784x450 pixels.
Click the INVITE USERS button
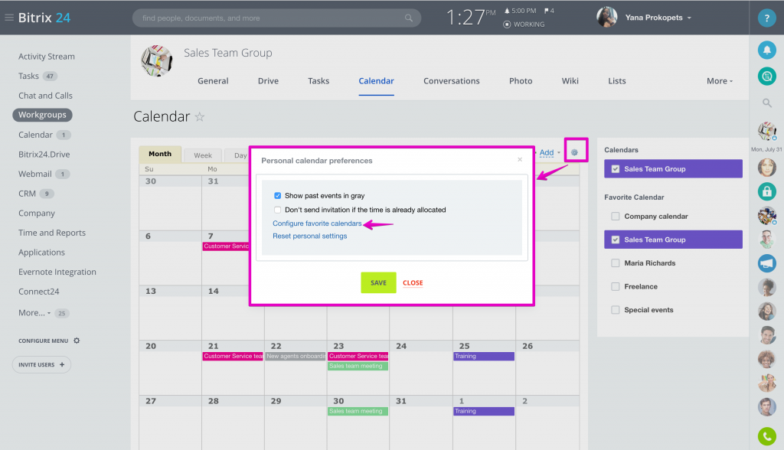(x=41, y=364)
